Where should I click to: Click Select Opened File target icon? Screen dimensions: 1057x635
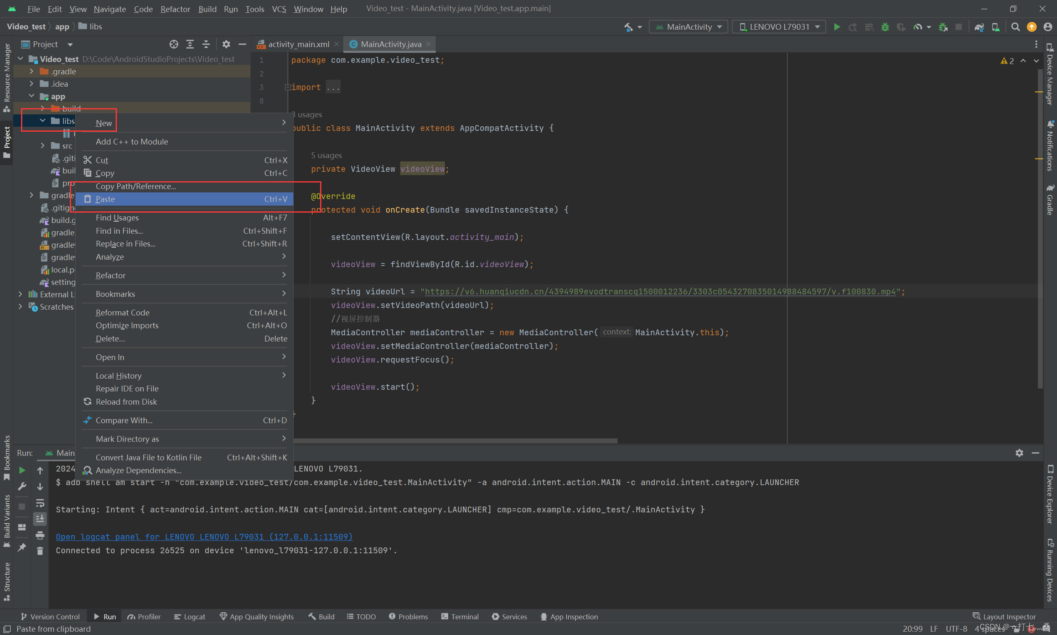pyautogui.click(x=173, y=44)
